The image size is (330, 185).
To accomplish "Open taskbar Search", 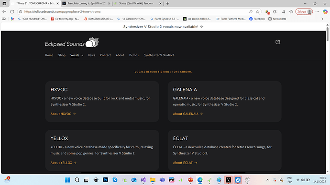I will (x=77, y=180).
